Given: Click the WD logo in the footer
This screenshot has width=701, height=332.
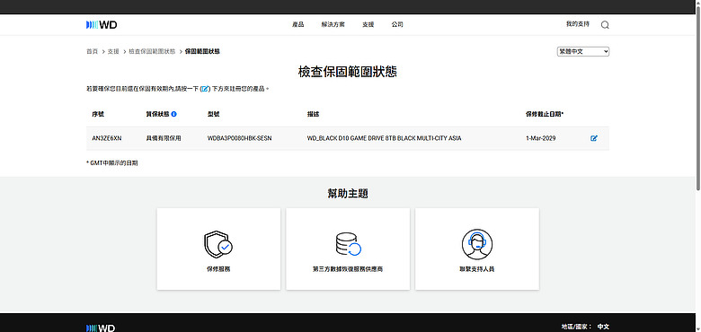Looking at the screenshot, I should pos(101,328).
